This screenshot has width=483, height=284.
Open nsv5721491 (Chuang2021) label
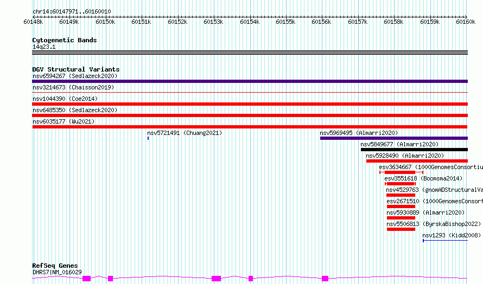pyautogui.click(x=185, y=133)
